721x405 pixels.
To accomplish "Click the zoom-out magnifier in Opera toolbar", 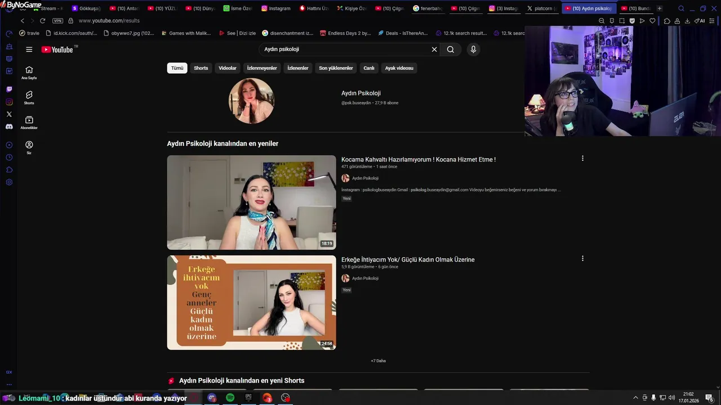I will click(x=602, y=21).
